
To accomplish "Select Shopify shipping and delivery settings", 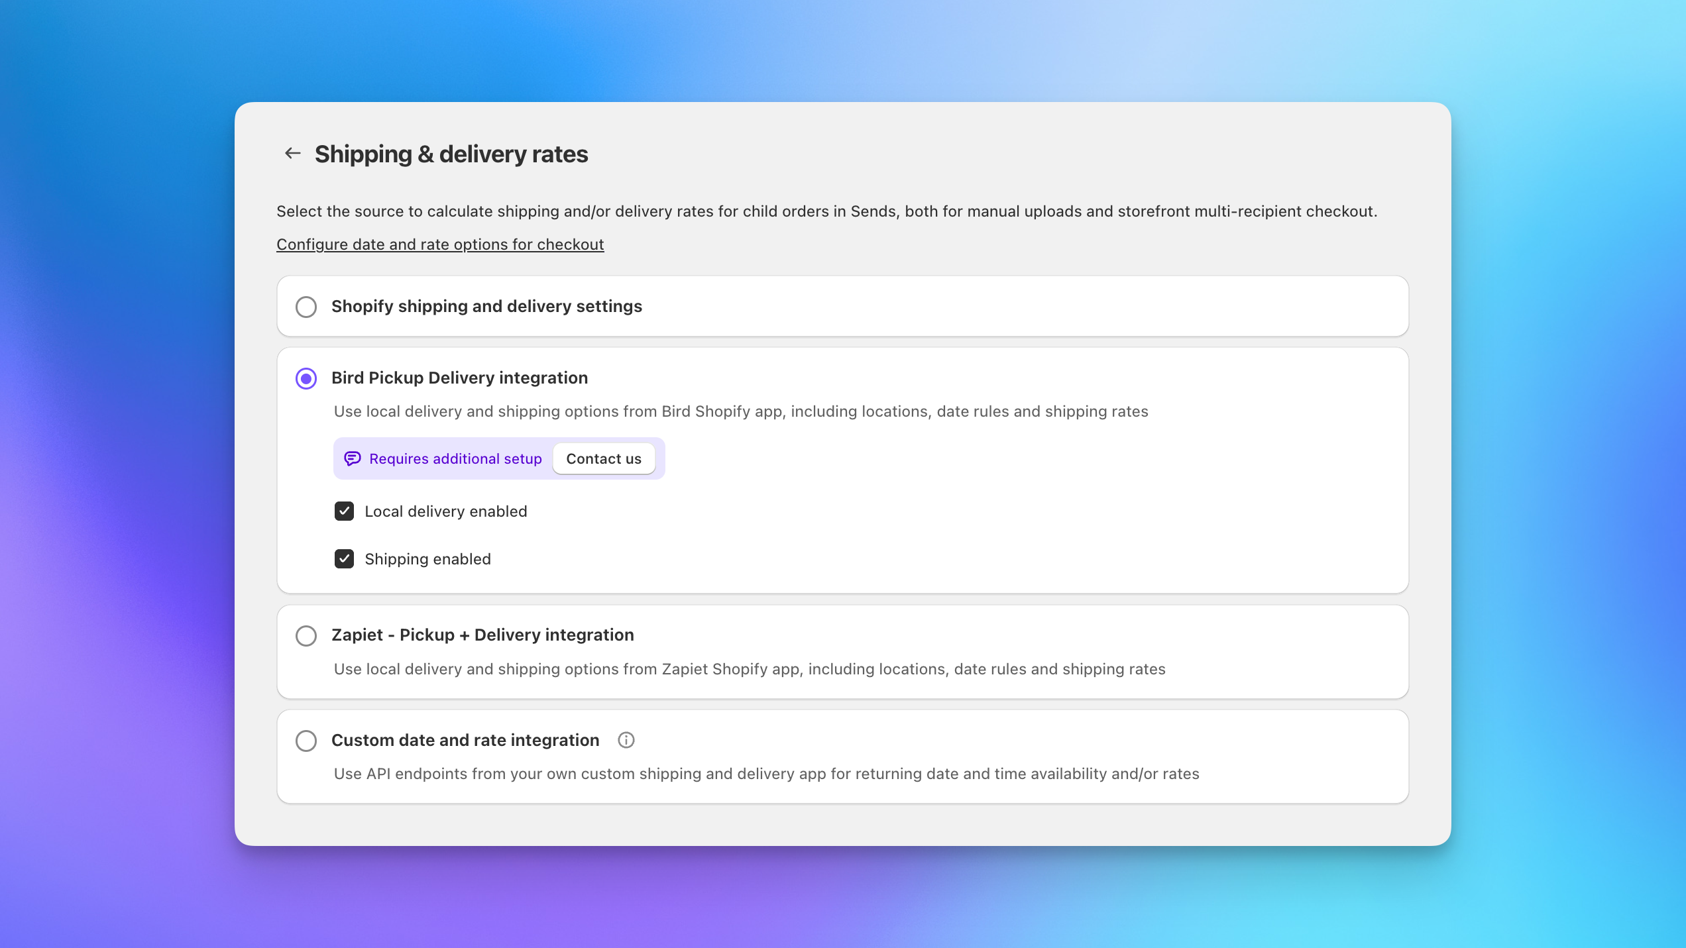I will click(306, 307).
